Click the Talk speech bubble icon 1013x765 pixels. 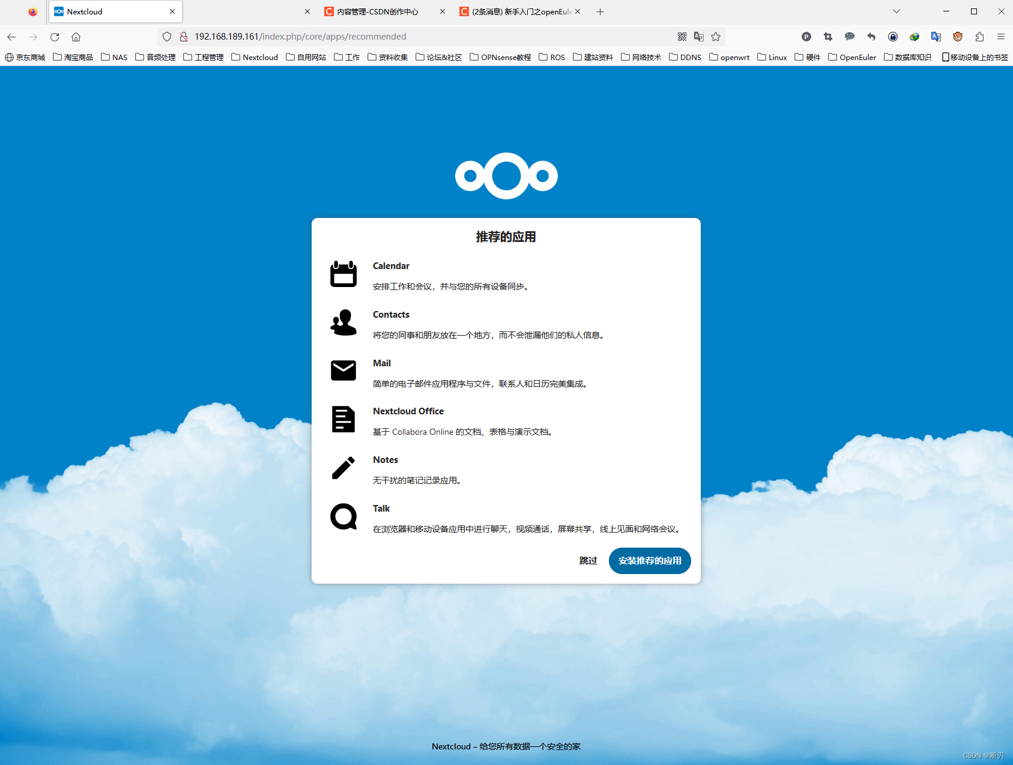(x=343, y=516)
